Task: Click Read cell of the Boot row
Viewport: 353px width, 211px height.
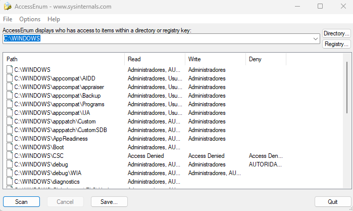Action: [x=154, y=147]
